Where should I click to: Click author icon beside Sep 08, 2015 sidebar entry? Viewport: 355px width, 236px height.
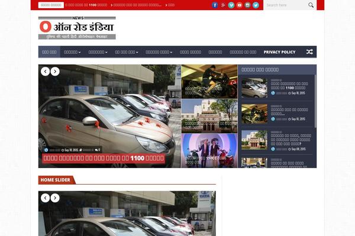tap(273, 149)
